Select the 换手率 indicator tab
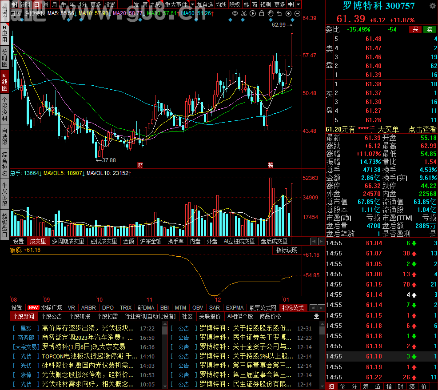The width and height of the screenshot is (438, 390). [176, 241]
